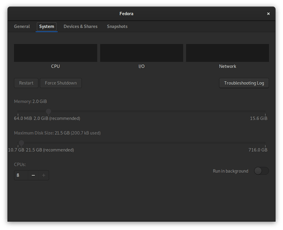Click Force Shutdown button

coord(61,83)
